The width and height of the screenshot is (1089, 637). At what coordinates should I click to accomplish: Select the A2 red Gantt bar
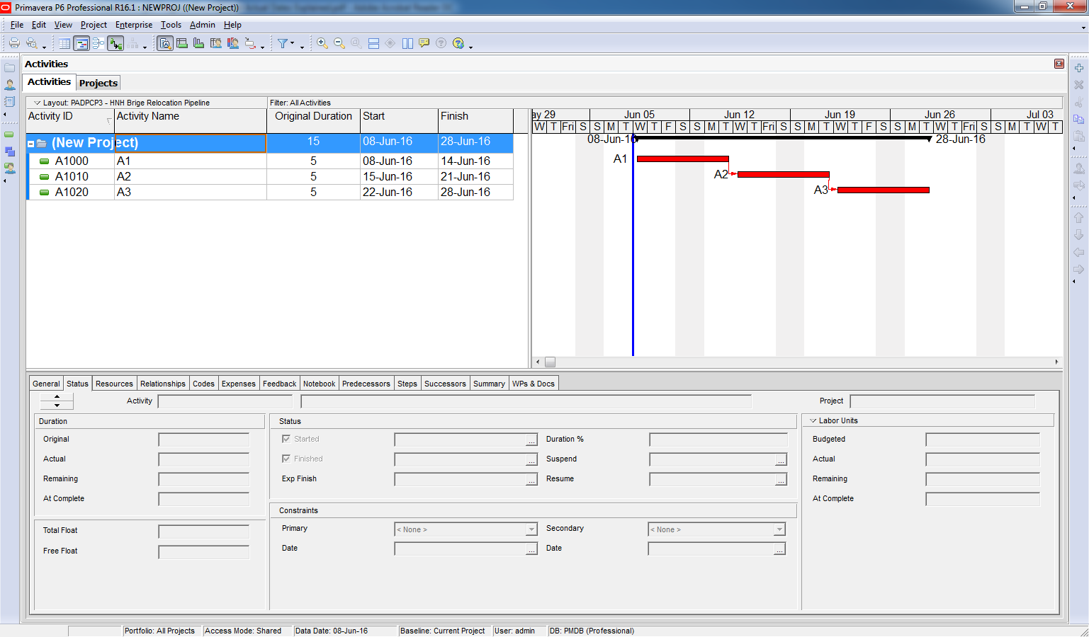pos(783,174)
